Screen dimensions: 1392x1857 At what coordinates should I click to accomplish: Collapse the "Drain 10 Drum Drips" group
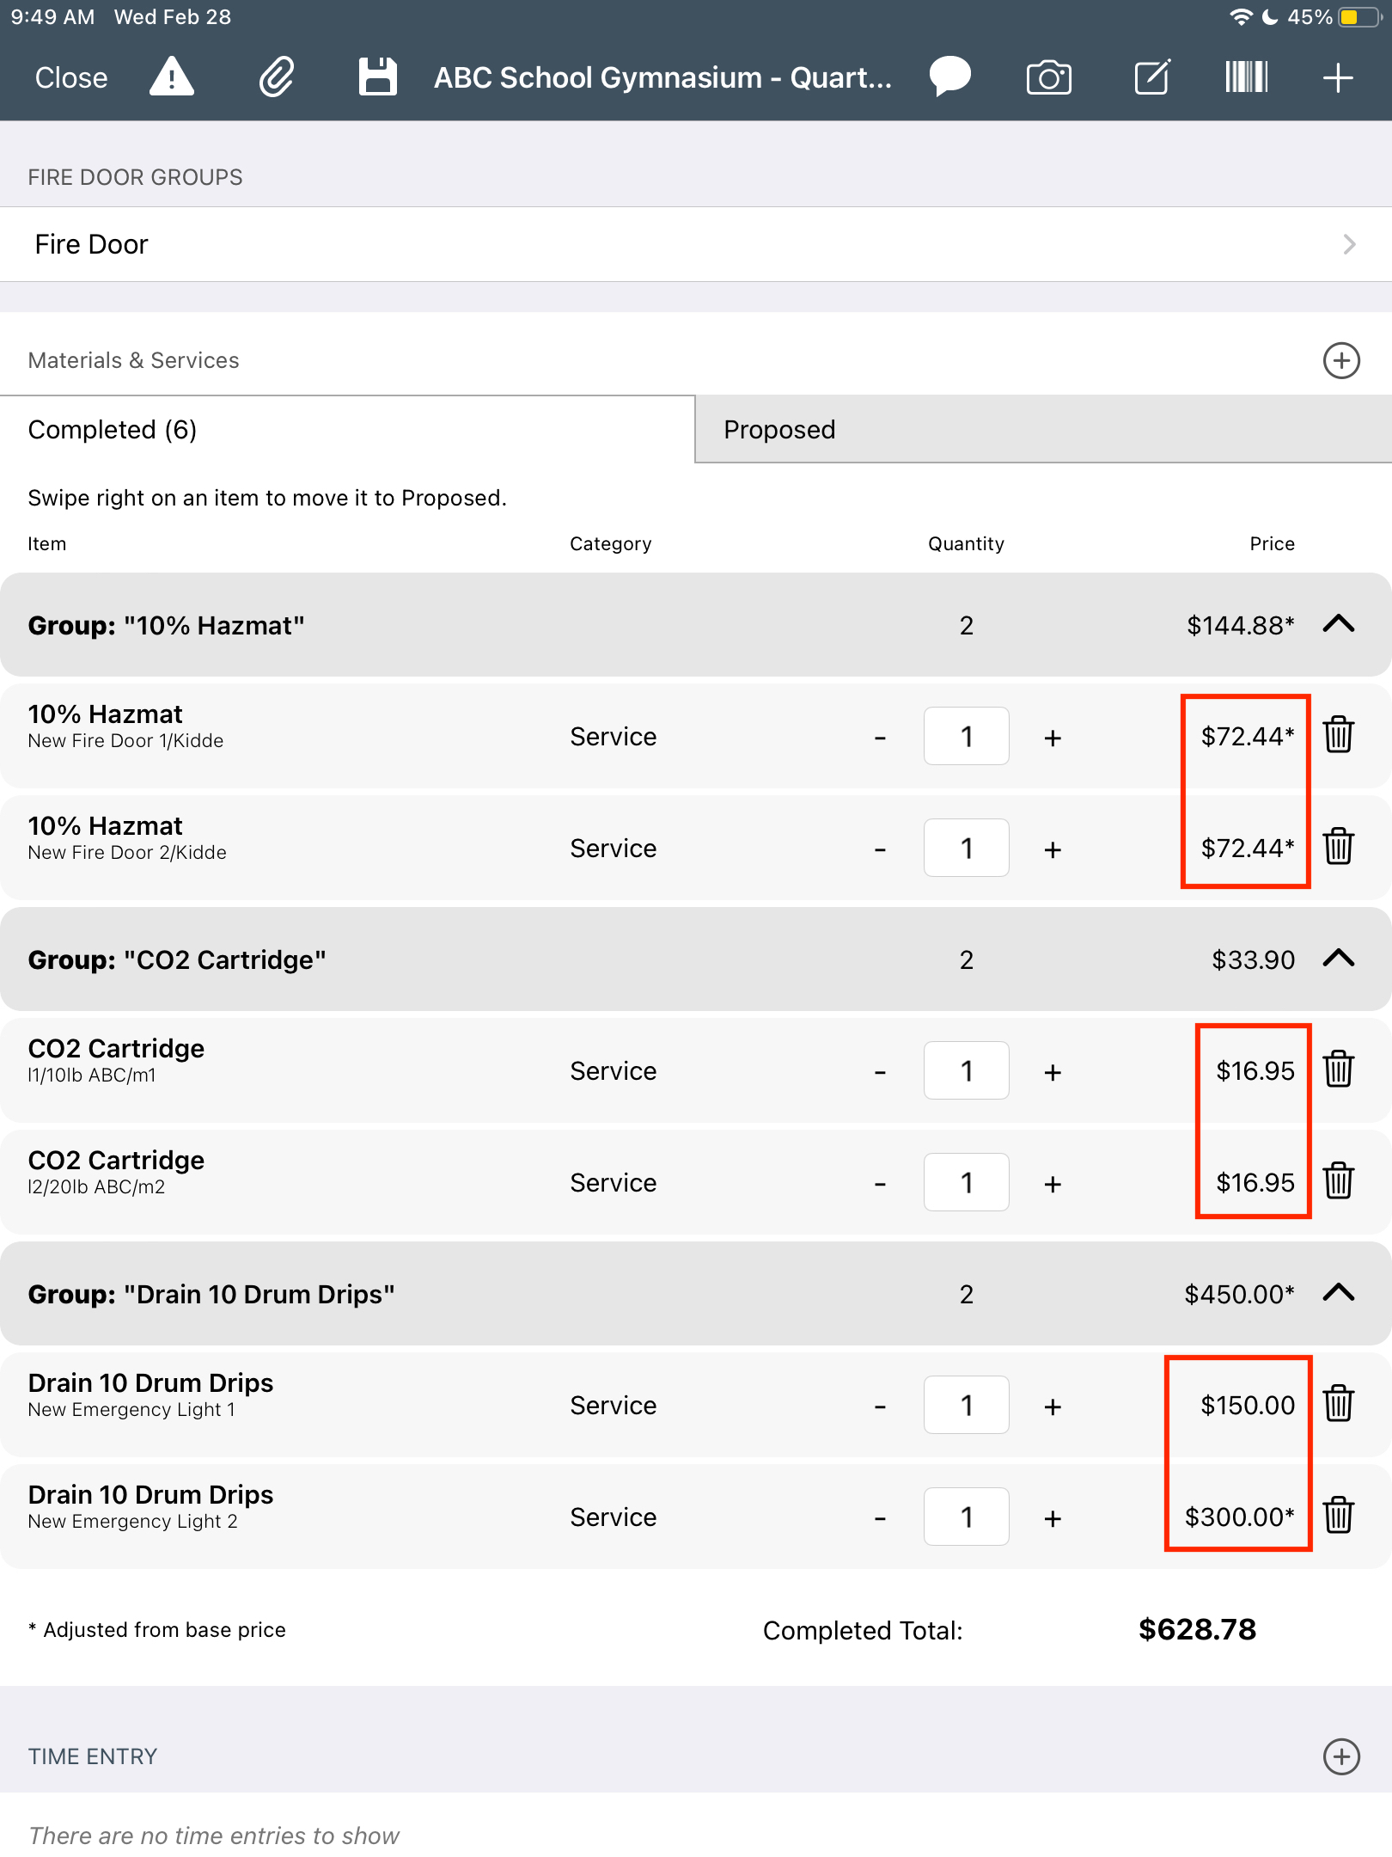[x=1339, y=1293]
